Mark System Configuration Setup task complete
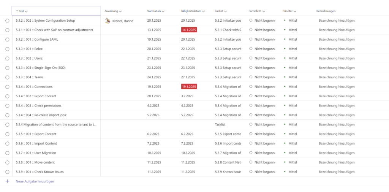Image resolution: width=389 pixels, height=192 pixels. pos(7,21)
